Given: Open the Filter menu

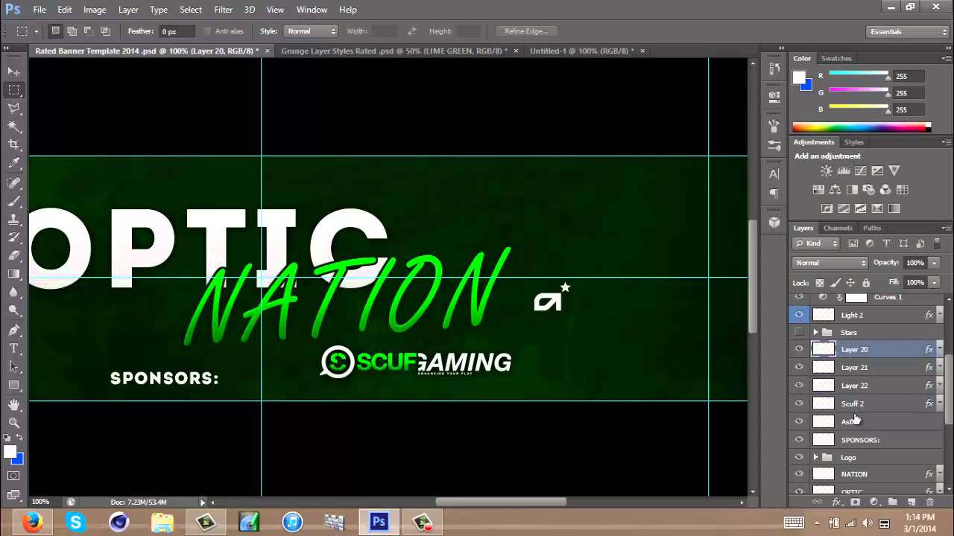Looking at the screenshot, I should [x=223, y=10].
